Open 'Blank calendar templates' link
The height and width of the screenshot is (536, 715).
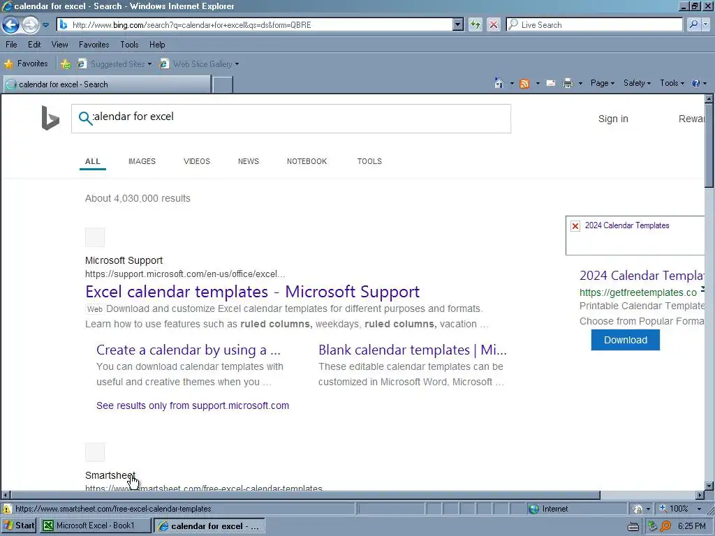(x=413, y=350)
